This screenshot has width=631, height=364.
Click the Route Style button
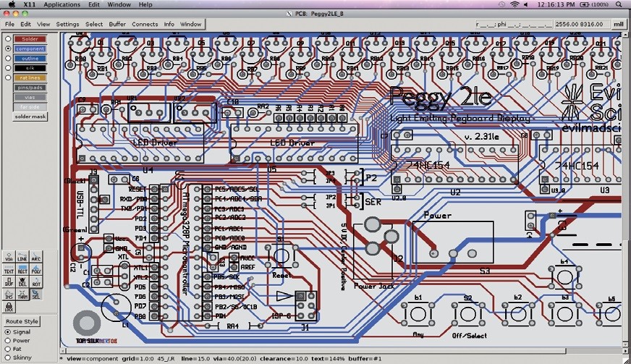pos(22,321)
